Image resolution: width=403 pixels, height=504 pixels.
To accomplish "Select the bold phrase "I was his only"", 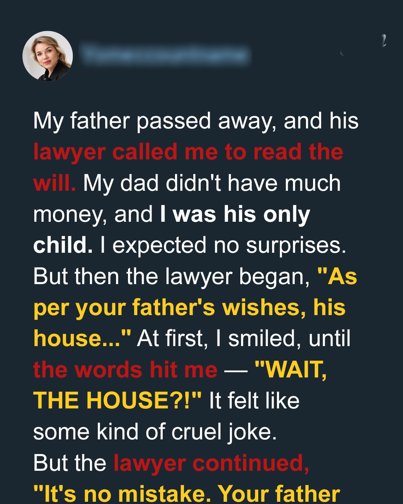I will pos(235,214).
